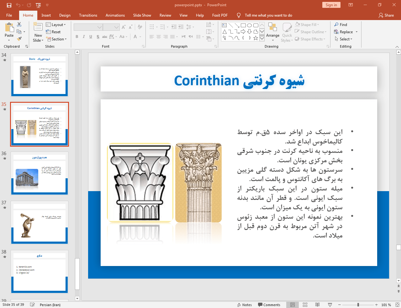Click the Replace button
The image size is (401, 308).
coord(343,32)
